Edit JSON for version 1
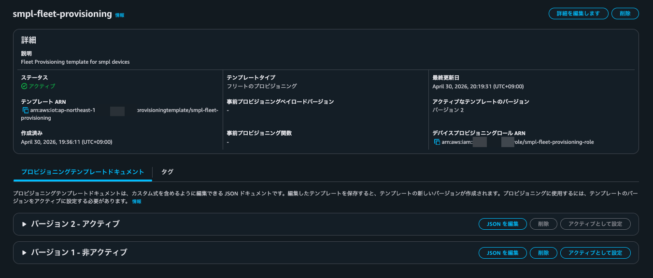 tap(502, 252)
